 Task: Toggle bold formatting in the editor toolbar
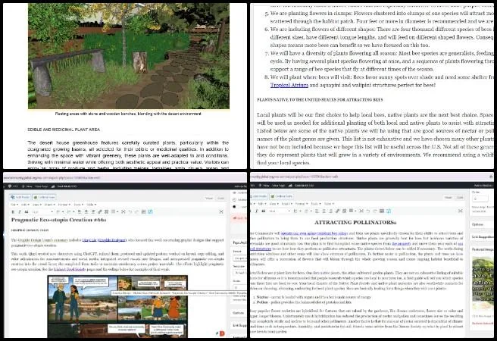coord(13,211)
